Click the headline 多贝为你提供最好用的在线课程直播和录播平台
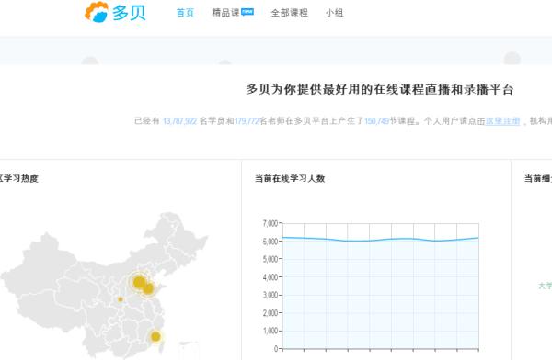Image resolution: width=552 pixels, height=360 pixels. point(379,89)
